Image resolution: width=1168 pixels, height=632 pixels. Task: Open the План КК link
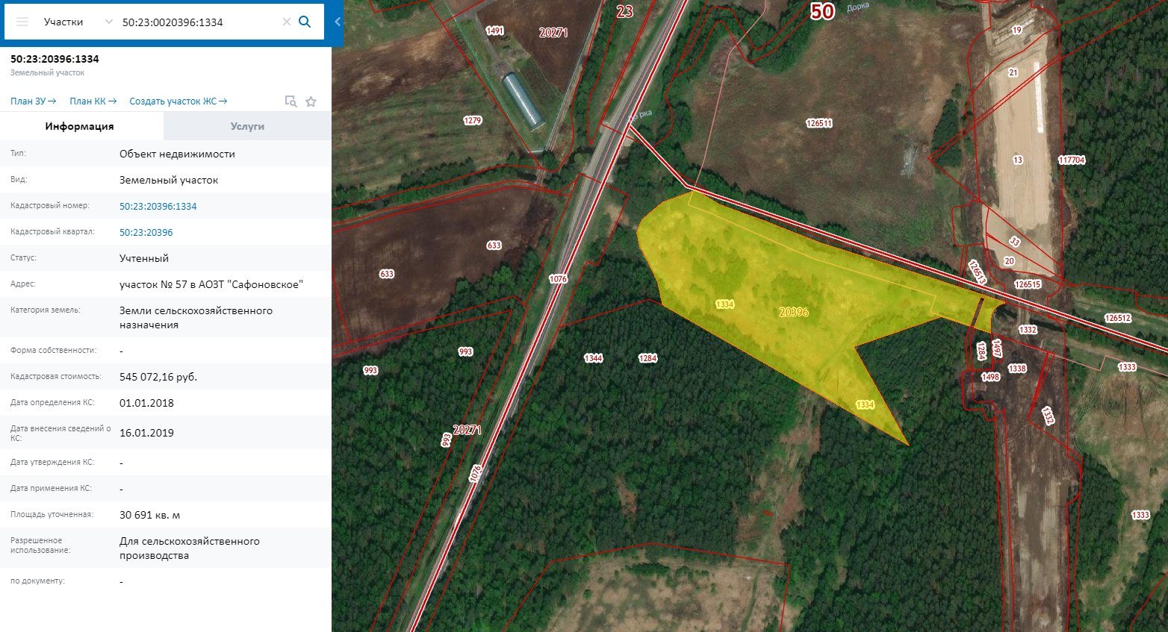coord(93,101)
